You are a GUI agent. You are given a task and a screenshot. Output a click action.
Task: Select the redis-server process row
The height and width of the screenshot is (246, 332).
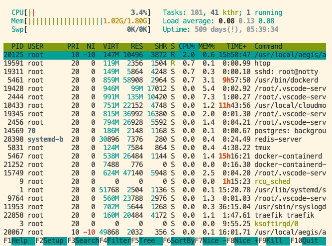click(x=165, y=139)
